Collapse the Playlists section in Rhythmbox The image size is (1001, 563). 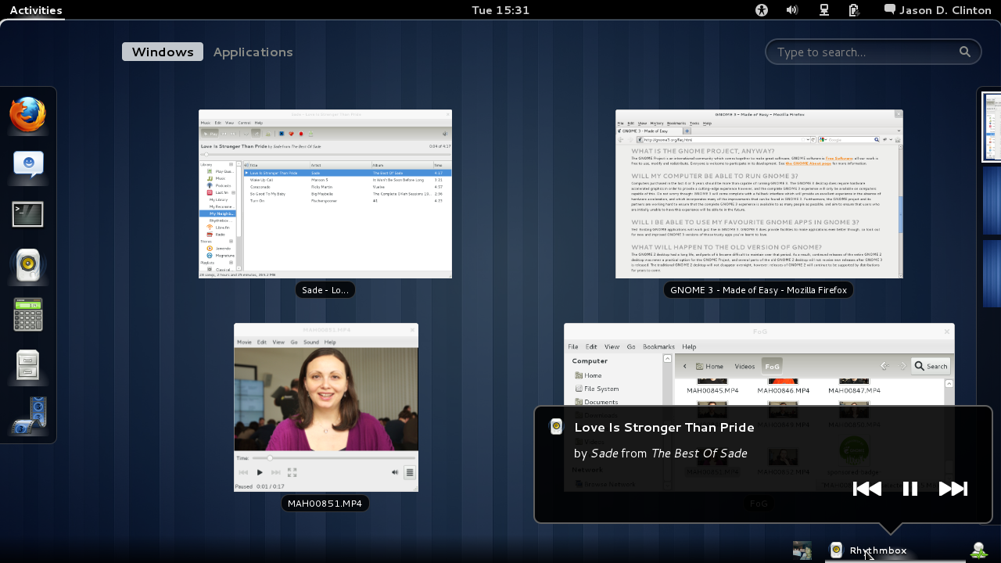(x=231, y=262)
